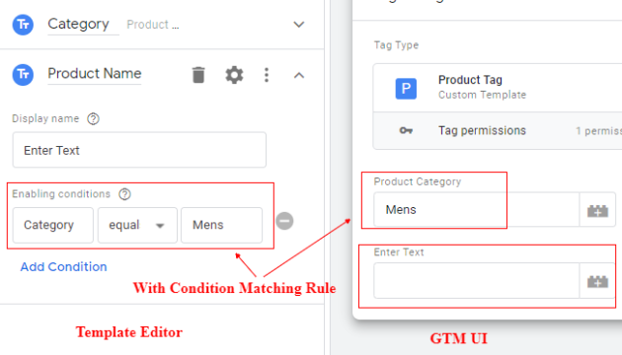The width and height of the screenshot is (622, 355).
Task: Insert variable for Product Category field
Action: [597, 210]
